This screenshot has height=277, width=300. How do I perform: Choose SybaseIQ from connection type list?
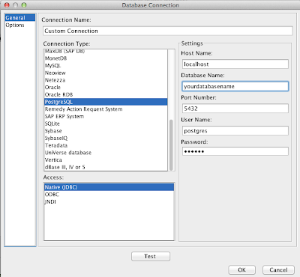click(106, 138)
